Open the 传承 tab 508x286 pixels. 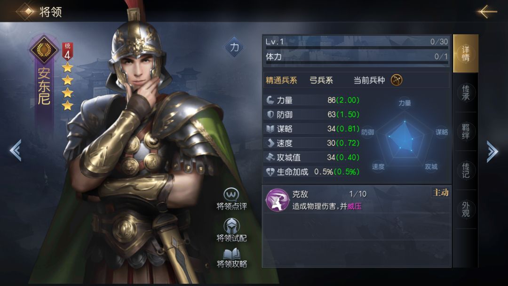tap(466, 93)
